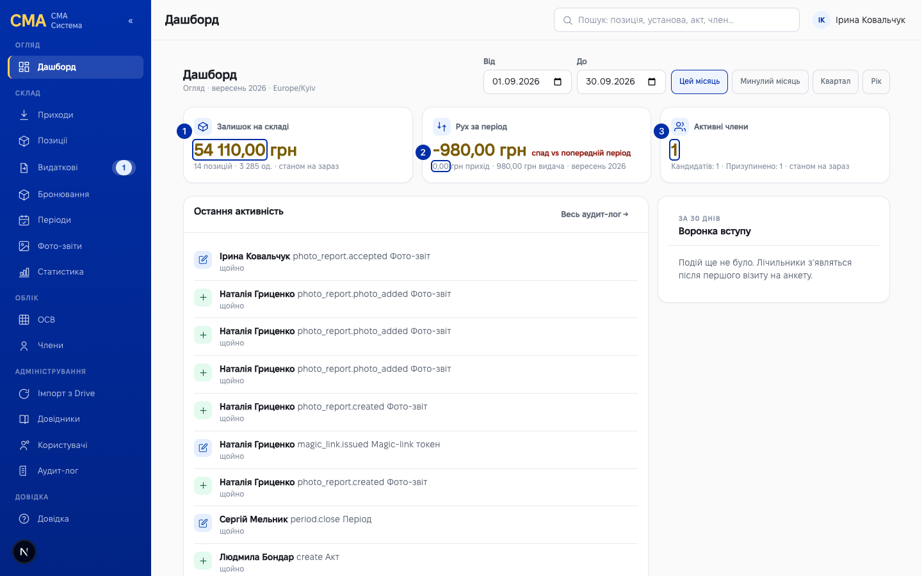Click the Активні члени card title
This screenshot has width=922, height=576.
[721, 127]
